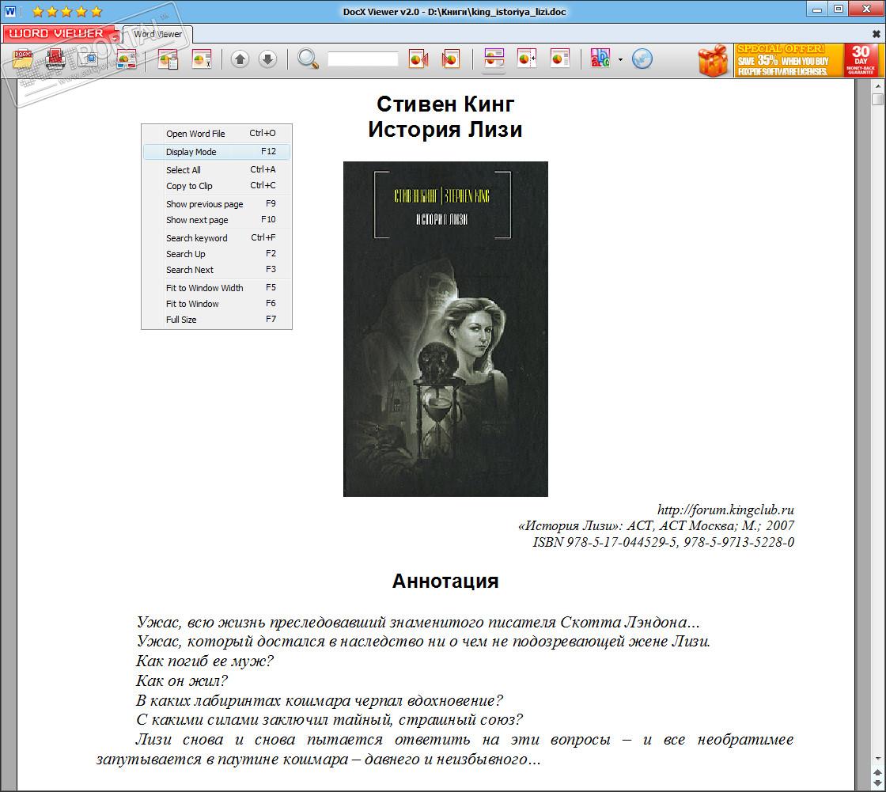
Task: Click the abc language icon
Action: point(600,59)
